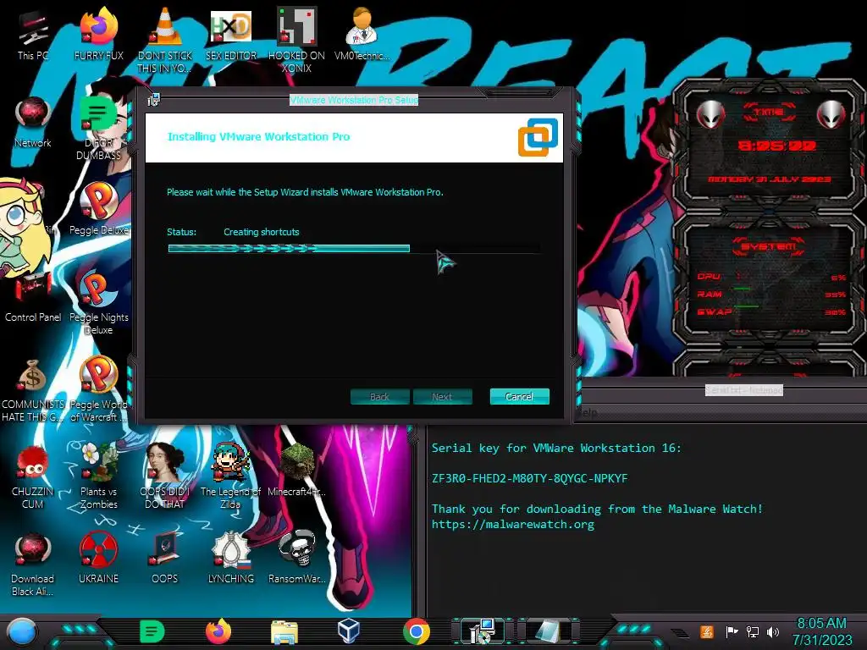The width and height of the screenshot is (867, 650).
Task: Open the Peggle Deluxe shortcut
Action: click(98, 209)
